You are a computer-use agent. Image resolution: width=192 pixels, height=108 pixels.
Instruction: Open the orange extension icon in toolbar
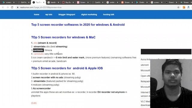point(184,7)
